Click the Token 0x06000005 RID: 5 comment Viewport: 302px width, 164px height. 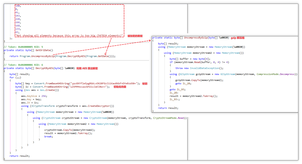point(23,47)
